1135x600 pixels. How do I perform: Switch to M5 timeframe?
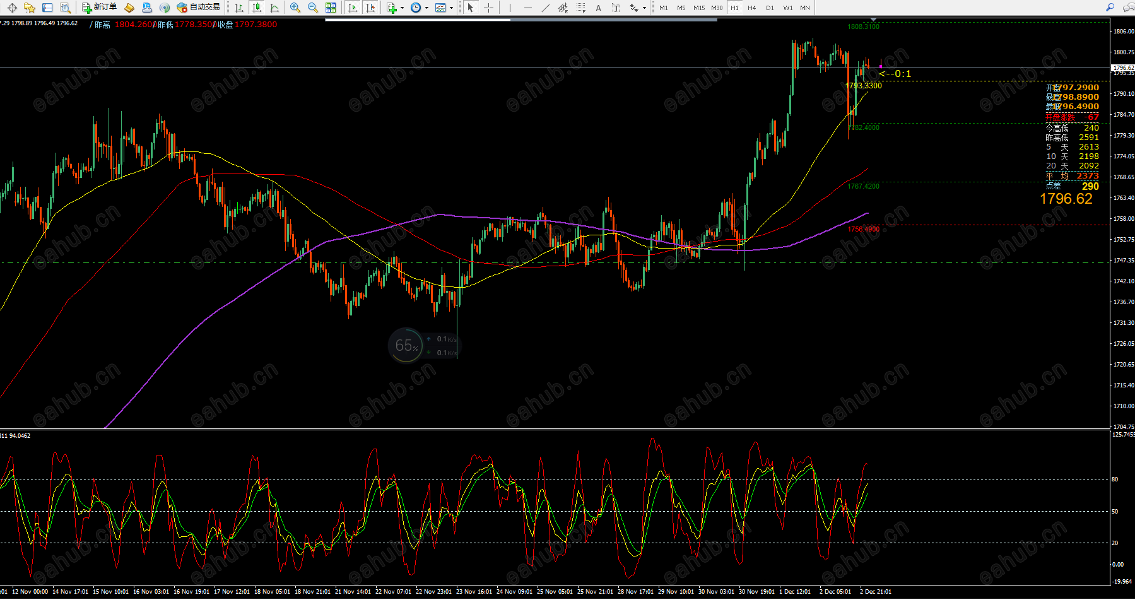pos(681,8)
